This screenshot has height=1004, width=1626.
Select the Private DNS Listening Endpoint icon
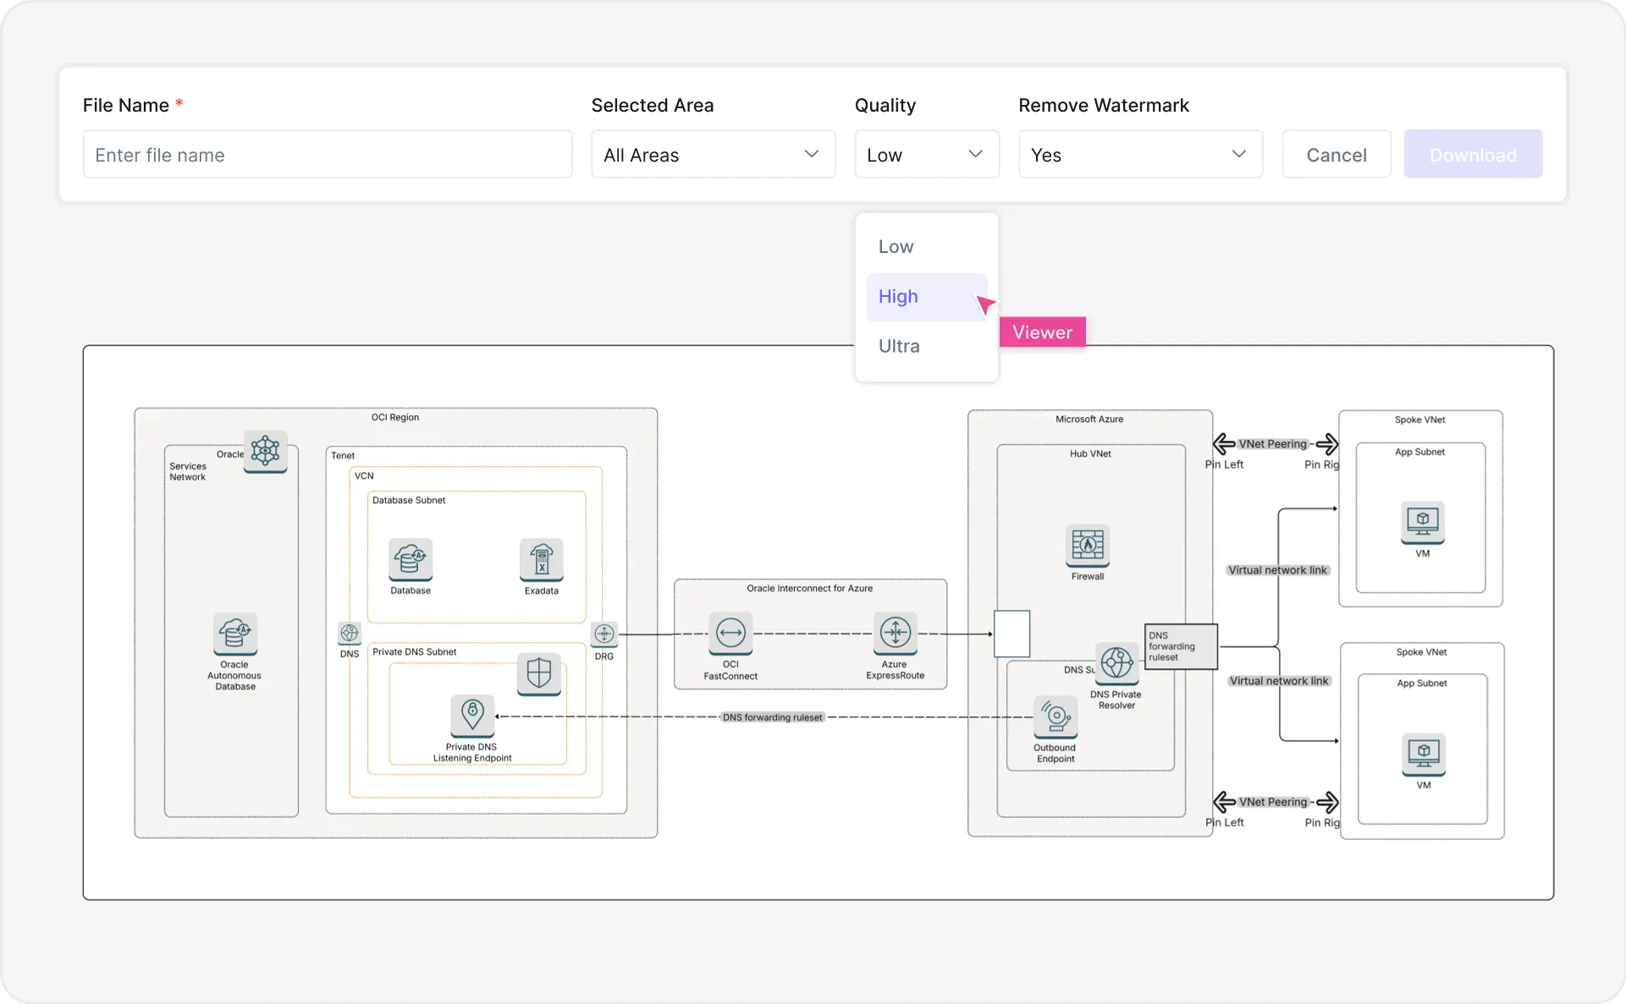tap(472, 716)
